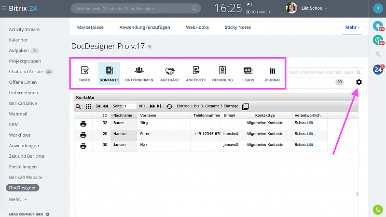Image resolution: width=386 pixels, height=217 pixels.
Task: Click the Seite page number field
Action: coord(130,106)
